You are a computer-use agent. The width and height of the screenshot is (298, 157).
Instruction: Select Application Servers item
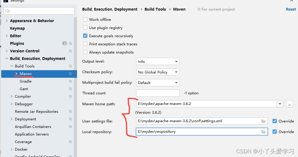pos(32,134)
